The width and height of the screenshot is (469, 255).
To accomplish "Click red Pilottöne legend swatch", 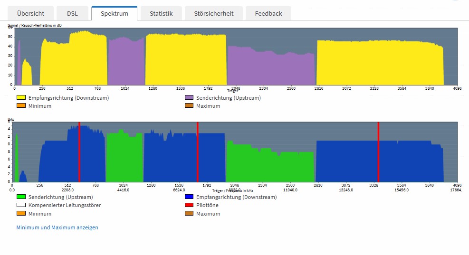I will [189, 205].
